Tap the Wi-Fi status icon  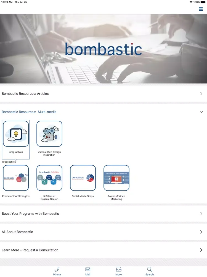point(191,2)
